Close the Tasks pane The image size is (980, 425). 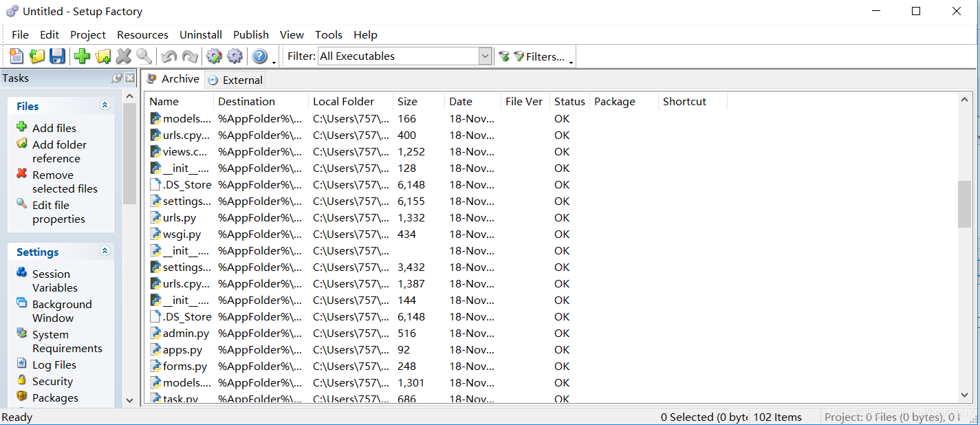click(129, 78)
